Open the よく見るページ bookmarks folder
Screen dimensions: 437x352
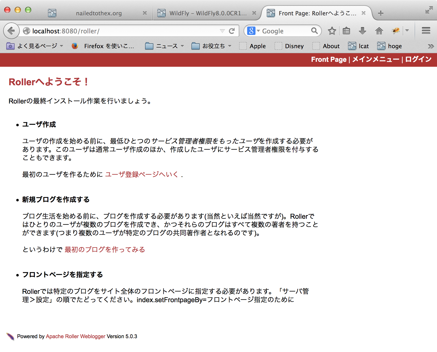tap(35, 46)
